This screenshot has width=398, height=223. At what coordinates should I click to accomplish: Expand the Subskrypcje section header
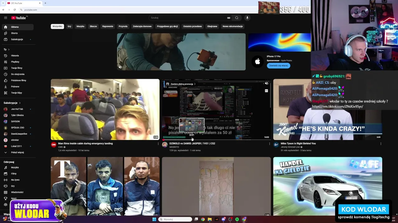click(x=12, y=103)
